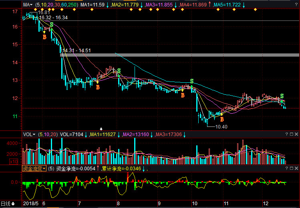Click the S sell signal in December

point(282,96)
